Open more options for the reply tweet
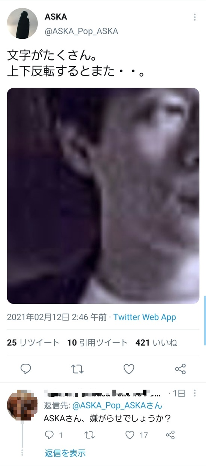Image resolution: width=206 pixels, height=466 pixels. 195,393
